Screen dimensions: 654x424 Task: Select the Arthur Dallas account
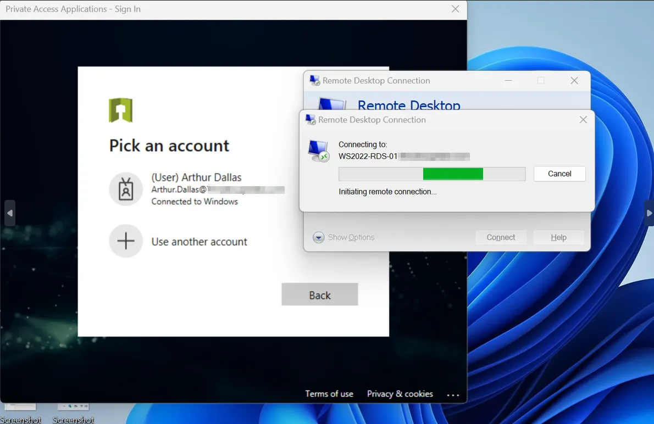coord(197,189)
